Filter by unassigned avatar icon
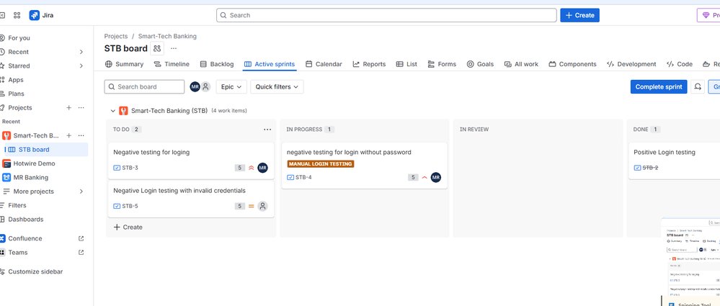The image size is (720, 306). (x=205, y=86)
